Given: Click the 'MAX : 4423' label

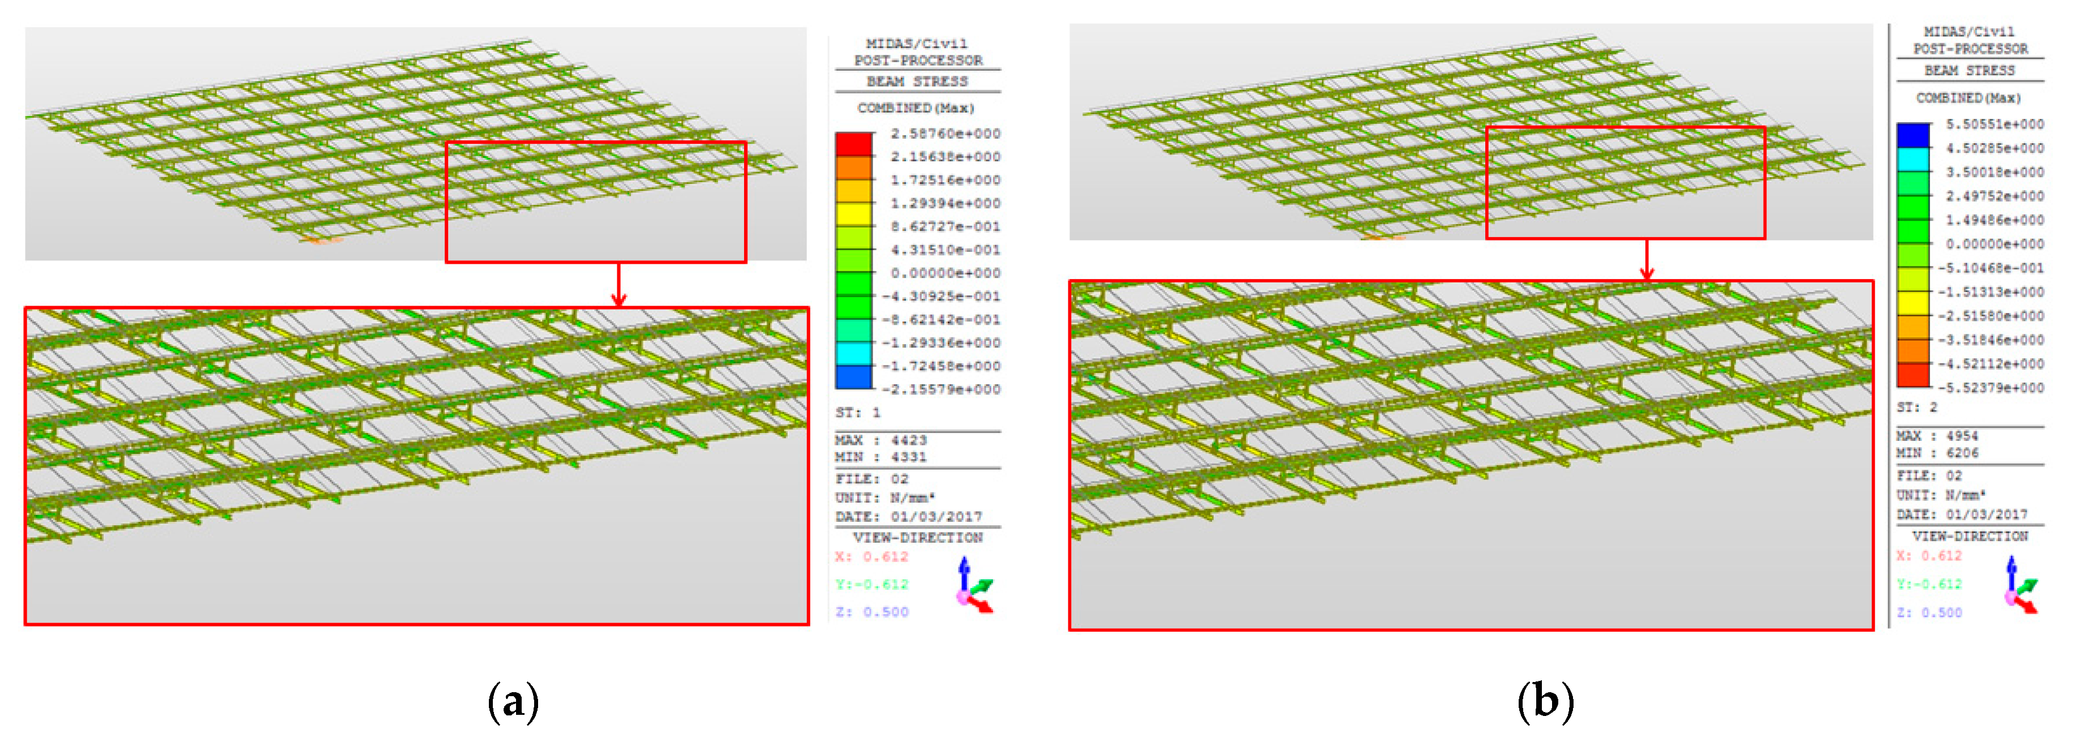Looking at the screenshot, I should pyautogui.click(x=880, y=440).
